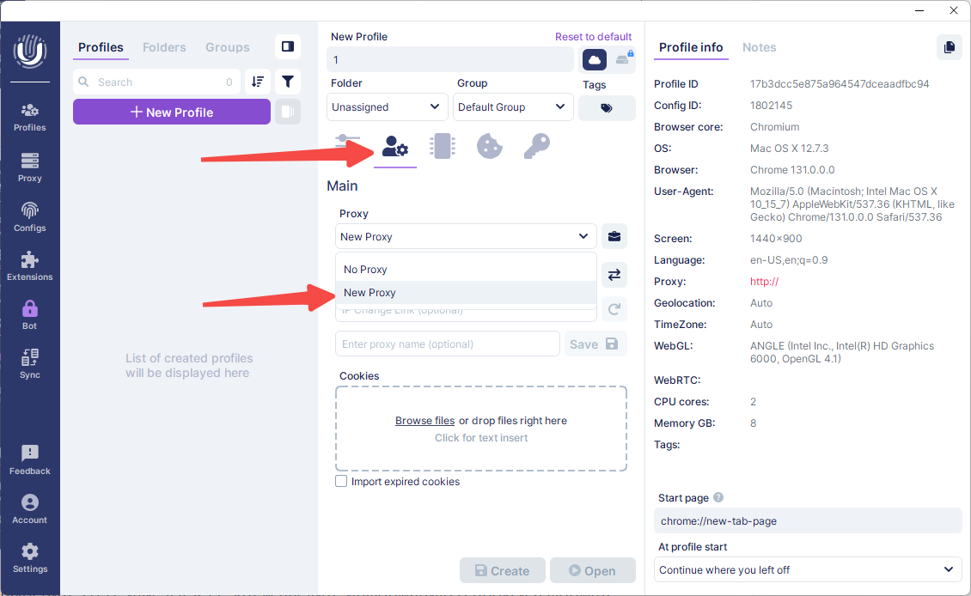Click the purple New Profile button

click(x=172, y=112)
